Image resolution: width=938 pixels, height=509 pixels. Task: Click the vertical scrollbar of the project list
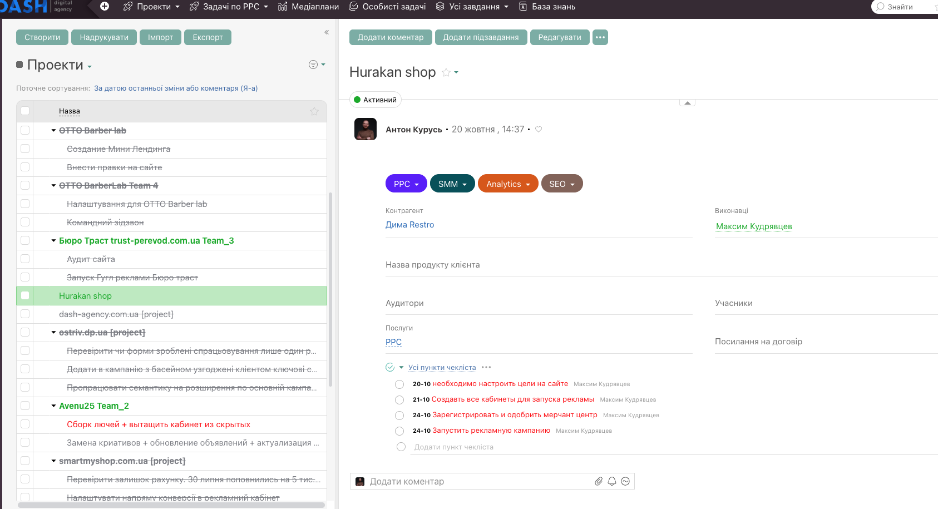330,289
